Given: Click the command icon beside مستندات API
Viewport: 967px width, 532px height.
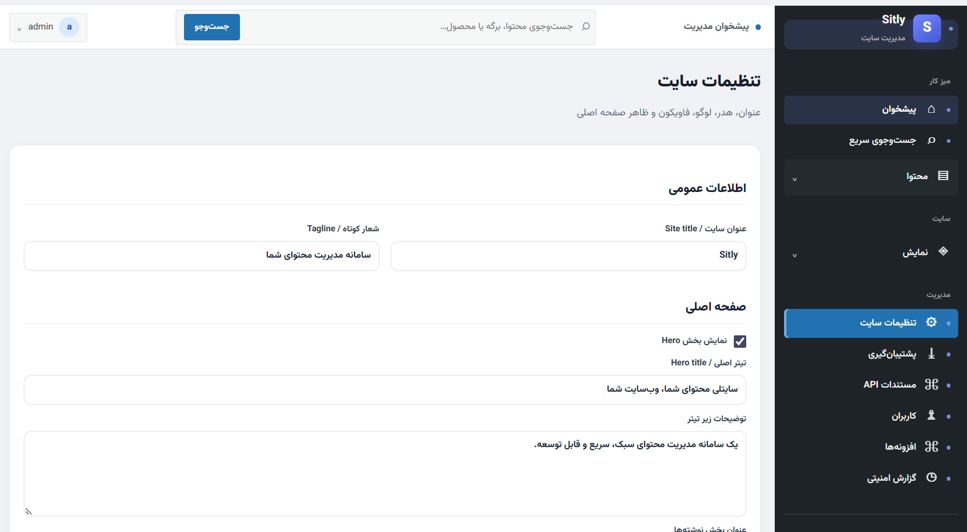Looking at the screenshot, I should (x=931, y=385).
